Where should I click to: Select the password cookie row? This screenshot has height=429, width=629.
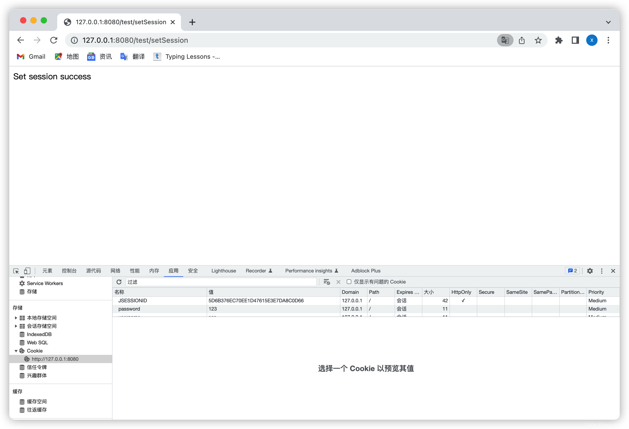point(366,309)
